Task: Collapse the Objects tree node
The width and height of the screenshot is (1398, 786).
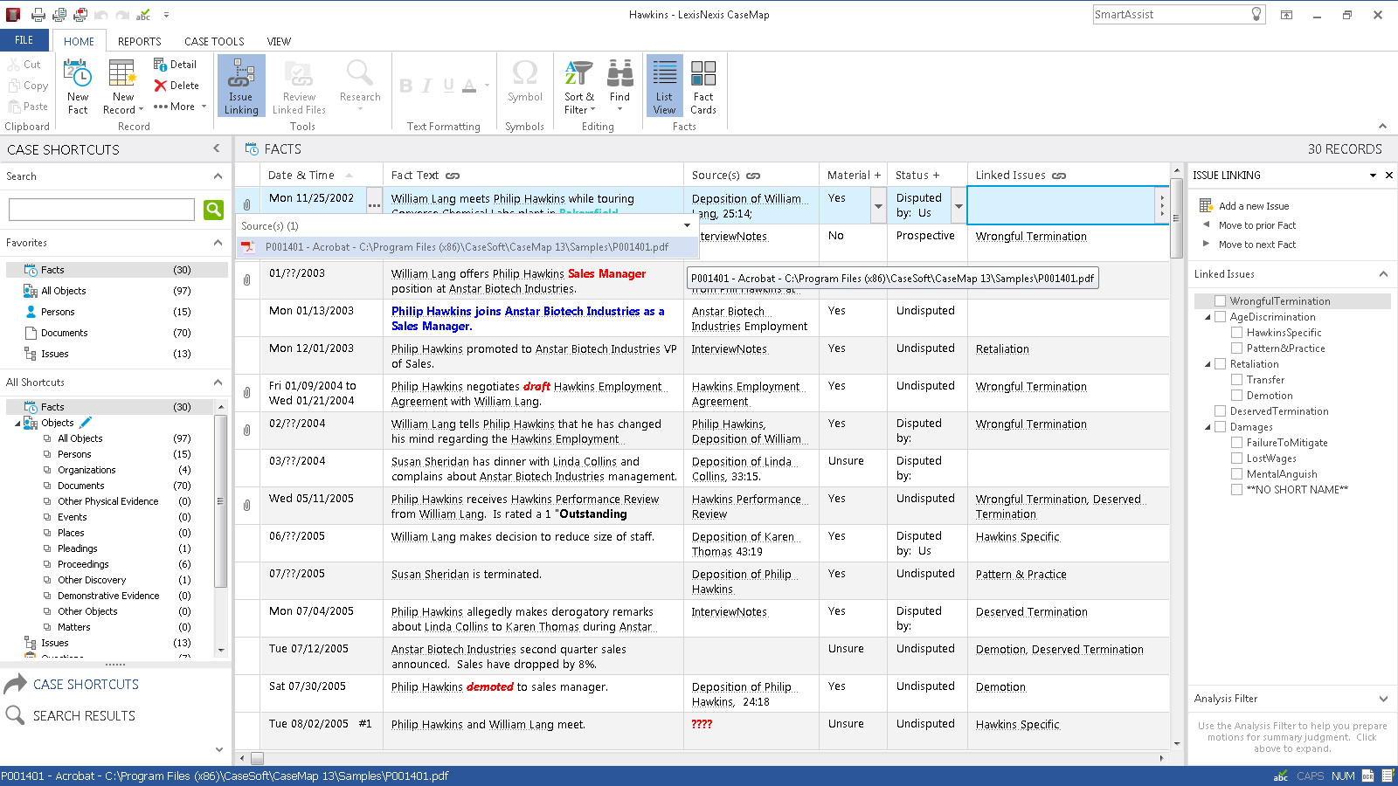Action: coord(17,424)
